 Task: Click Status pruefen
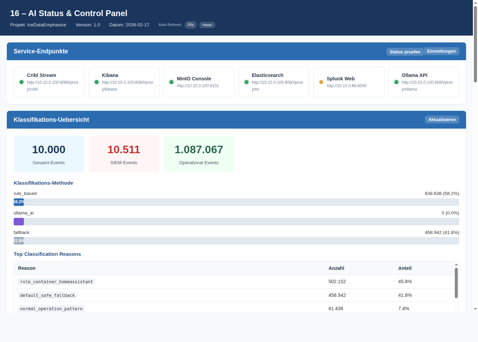[405, 52]
